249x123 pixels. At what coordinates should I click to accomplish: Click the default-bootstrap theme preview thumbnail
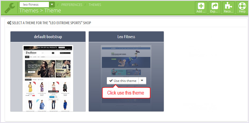[x=48, y=78]
